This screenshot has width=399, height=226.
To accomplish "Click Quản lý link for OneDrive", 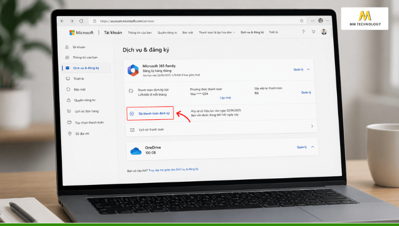I will 302,147.
